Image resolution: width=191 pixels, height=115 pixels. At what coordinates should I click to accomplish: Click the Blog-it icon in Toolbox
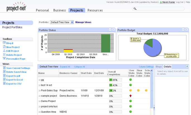click(x=4, y=43)
